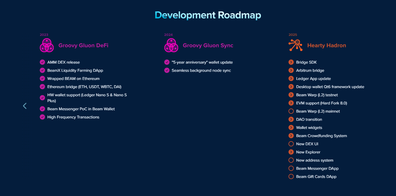Click the Beam Crowdfunding System text
Image resolution: width=396 pixels, height=196 pixels.
pos(322,136)
